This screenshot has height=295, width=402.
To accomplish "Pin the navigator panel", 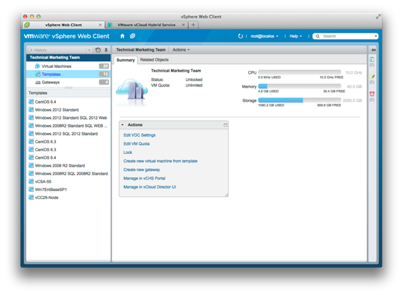I will click(106, 50).
